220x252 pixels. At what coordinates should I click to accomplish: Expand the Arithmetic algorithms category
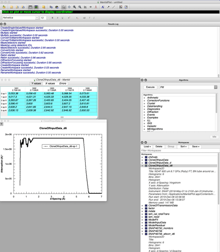pyautogui.click(x=144, y=98)
